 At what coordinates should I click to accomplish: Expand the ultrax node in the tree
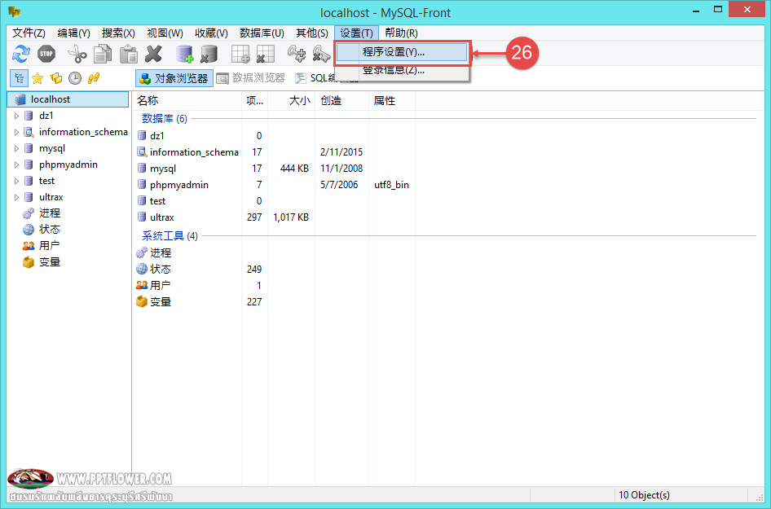pyautogui.click(x=17, y=197)
